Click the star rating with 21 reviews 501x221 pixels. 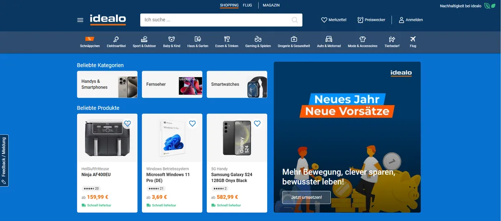tap(156, 188)
